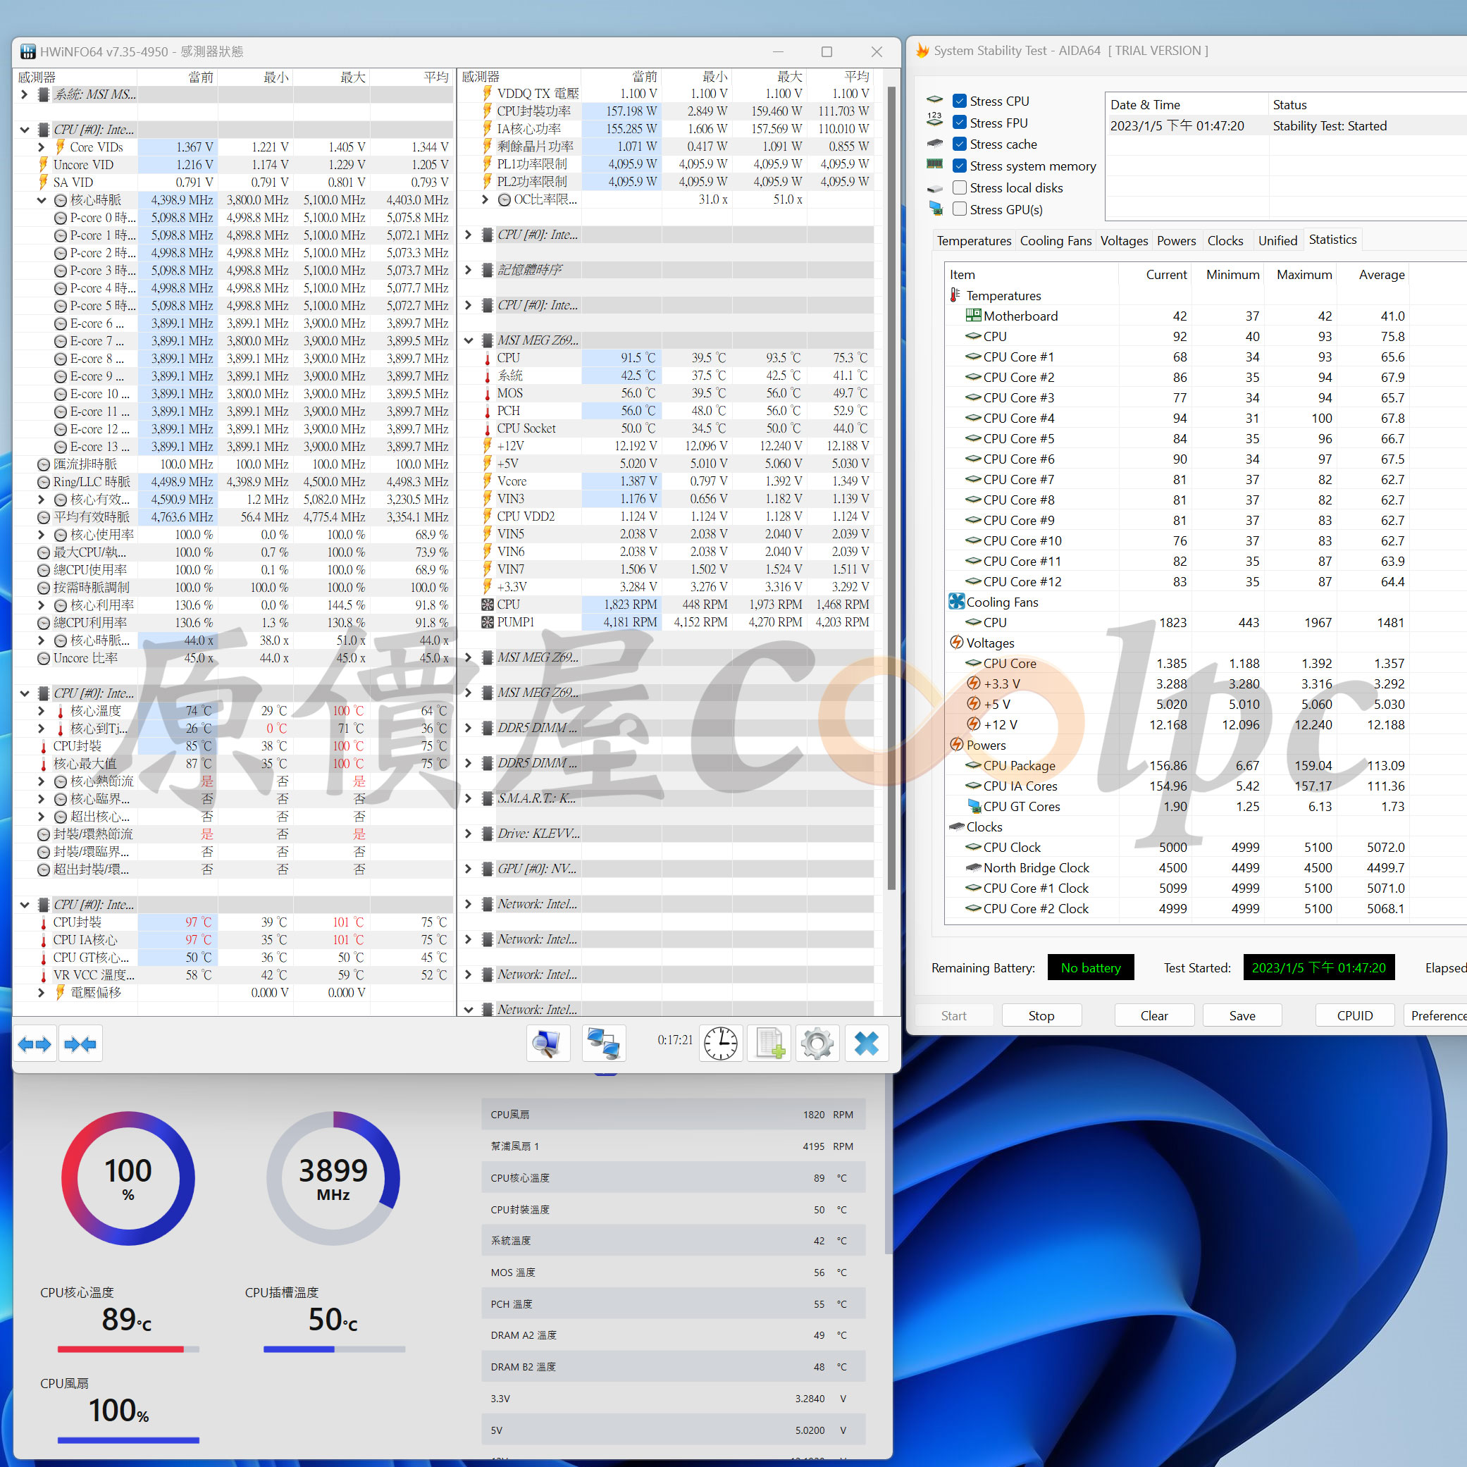
Task: Open HWiNFO sensor settings gear icon
Action: pyautogui.click(x=817, y=1044)
